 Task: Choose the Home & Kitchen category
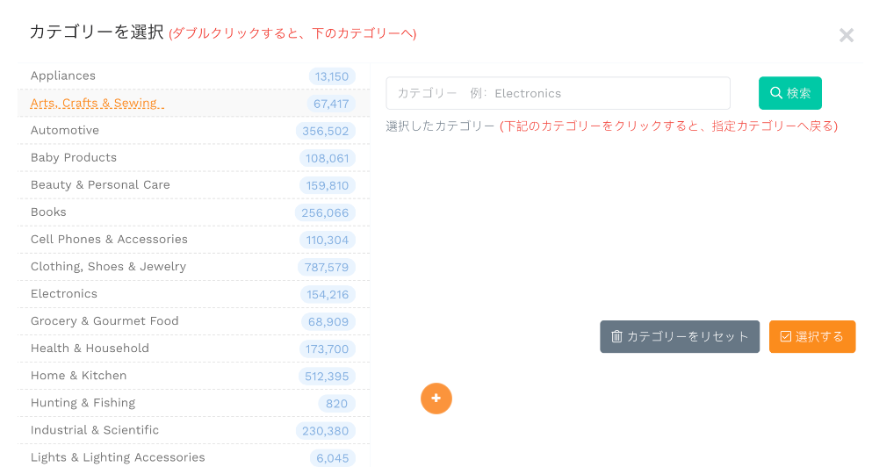78,376
